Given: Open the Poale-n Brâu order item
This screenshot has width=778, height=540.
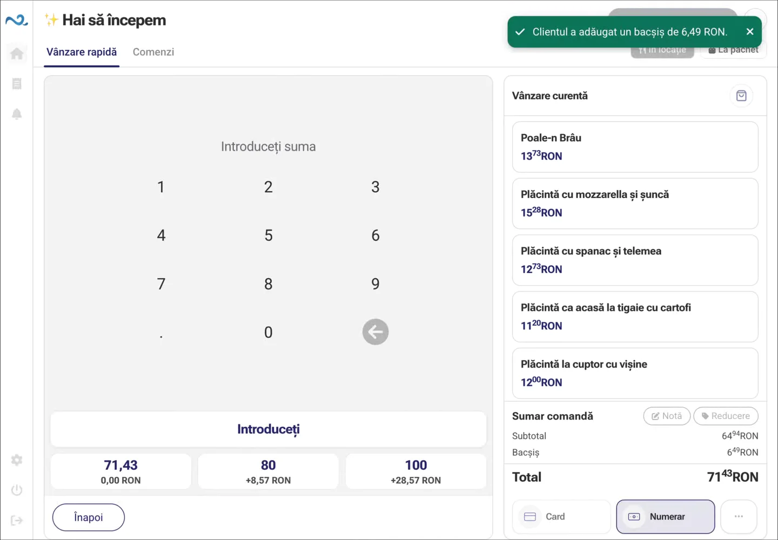Looking at the screenshot, I should [x=635, y=147].
